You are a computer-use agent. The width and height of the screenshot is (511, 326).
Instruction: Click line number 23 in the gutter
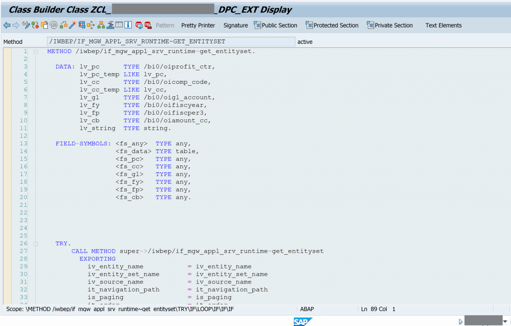coord(23,220)
